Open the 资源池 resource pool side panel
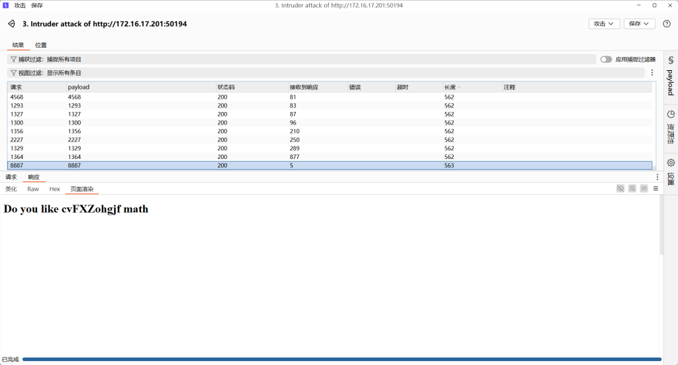This screenshot has height=365, width=678. tap(670, 127)
